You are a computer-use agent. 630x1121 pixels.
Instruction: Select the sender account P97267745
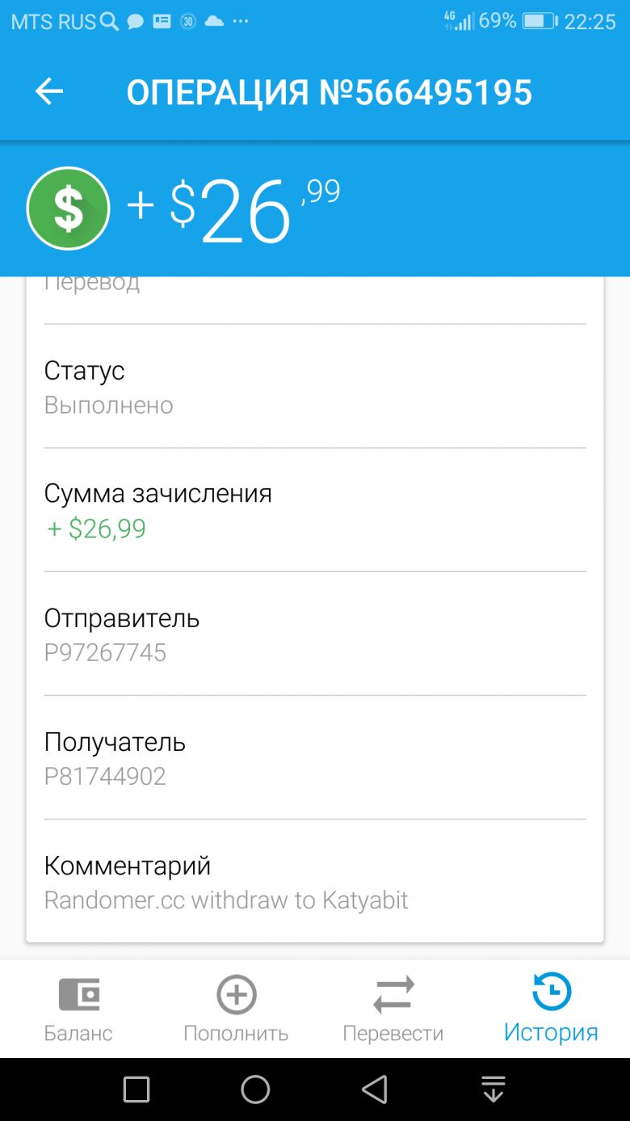[105, 652]
